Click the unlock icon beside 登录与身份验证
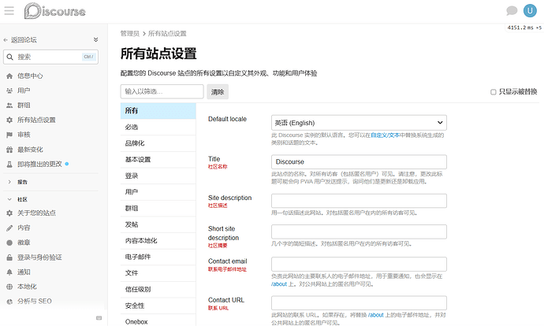The image size is (544, 326). [x=9, y=257]
